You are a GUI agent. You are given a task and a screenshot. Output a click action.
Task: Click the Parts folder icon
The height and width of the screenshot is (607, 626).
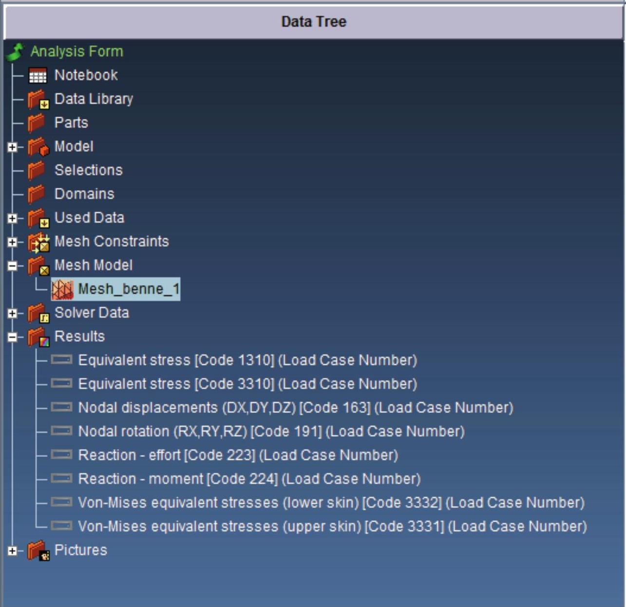click(x=37, y=123)
